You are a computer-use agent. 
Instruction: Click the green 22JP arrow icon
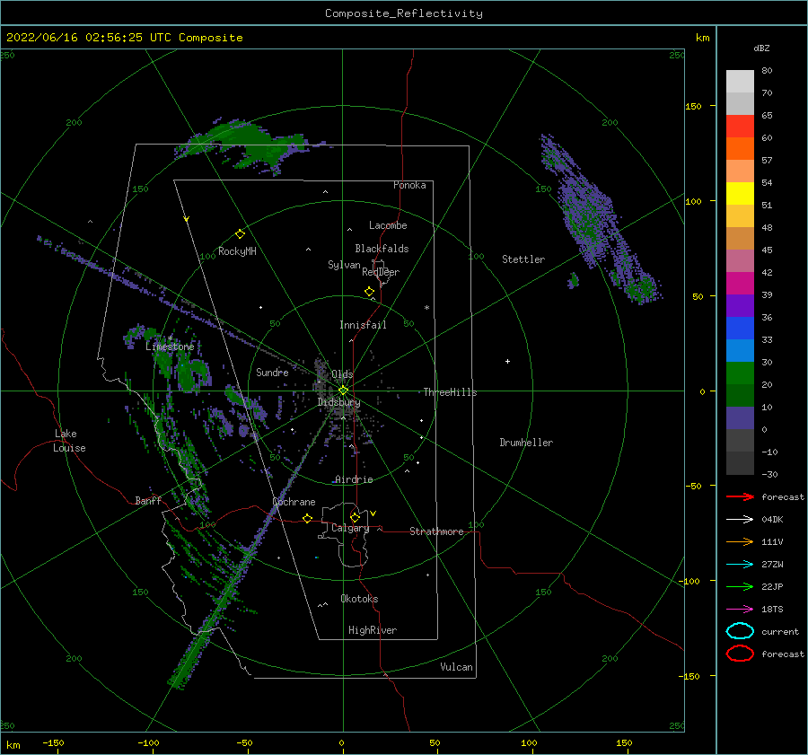coord(740,586)
